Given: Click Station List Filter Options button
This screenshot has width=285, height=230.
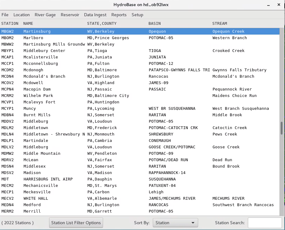Looking at the screenshot, I should [x=76, y=223].
